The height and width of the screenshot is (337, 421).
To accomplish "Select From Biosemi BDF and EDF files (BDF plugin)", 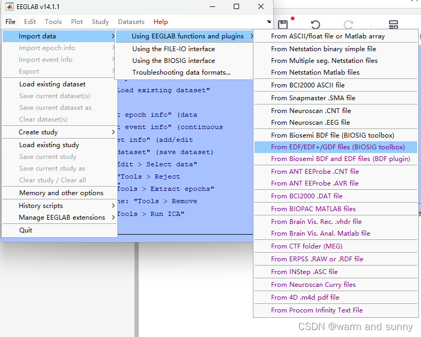I will [336, 159].
